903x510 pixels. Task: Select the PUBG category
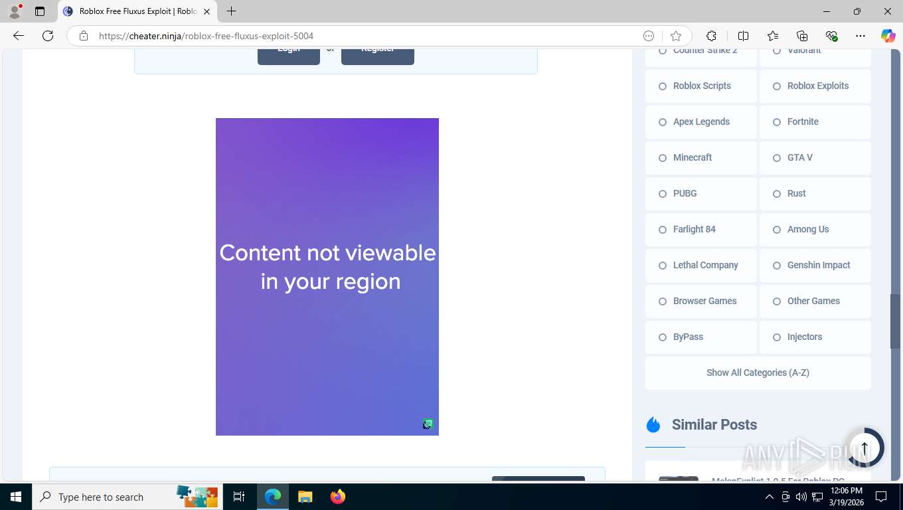(701, 194)
